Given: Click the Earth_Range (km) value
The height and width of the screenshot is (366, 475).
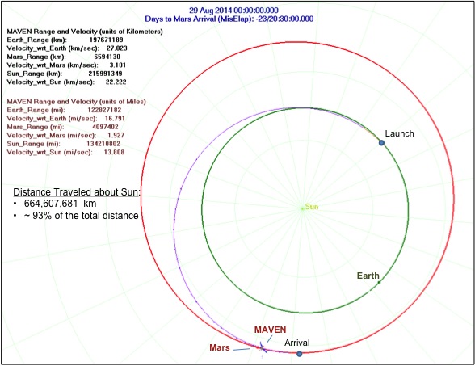Looking at the screenshot, I should click(x=106, y=40).
